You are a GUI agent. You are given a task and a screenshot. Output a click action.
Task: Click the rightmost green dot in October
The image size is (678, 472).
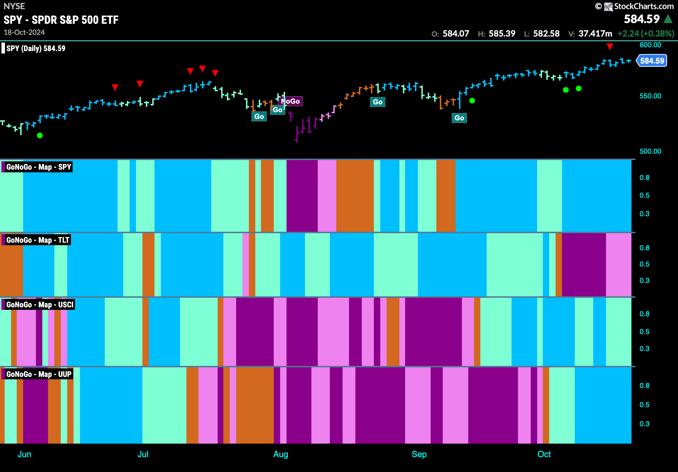point(579,88)
